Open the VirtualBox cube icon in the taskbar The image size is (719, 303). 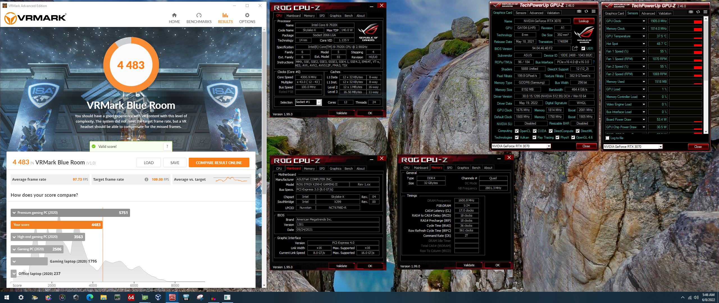[x=158, y=297]
